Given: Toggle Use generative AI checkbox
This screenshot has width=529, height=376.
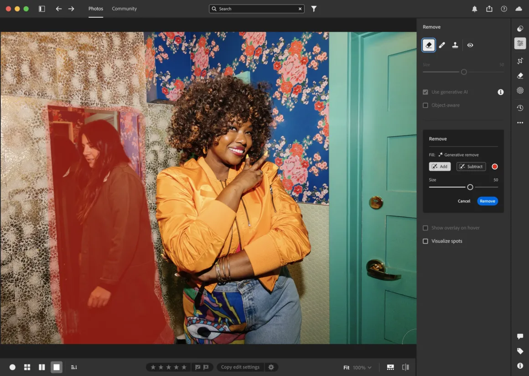Looking at the screenshot, I should click(x=425, y=92).
